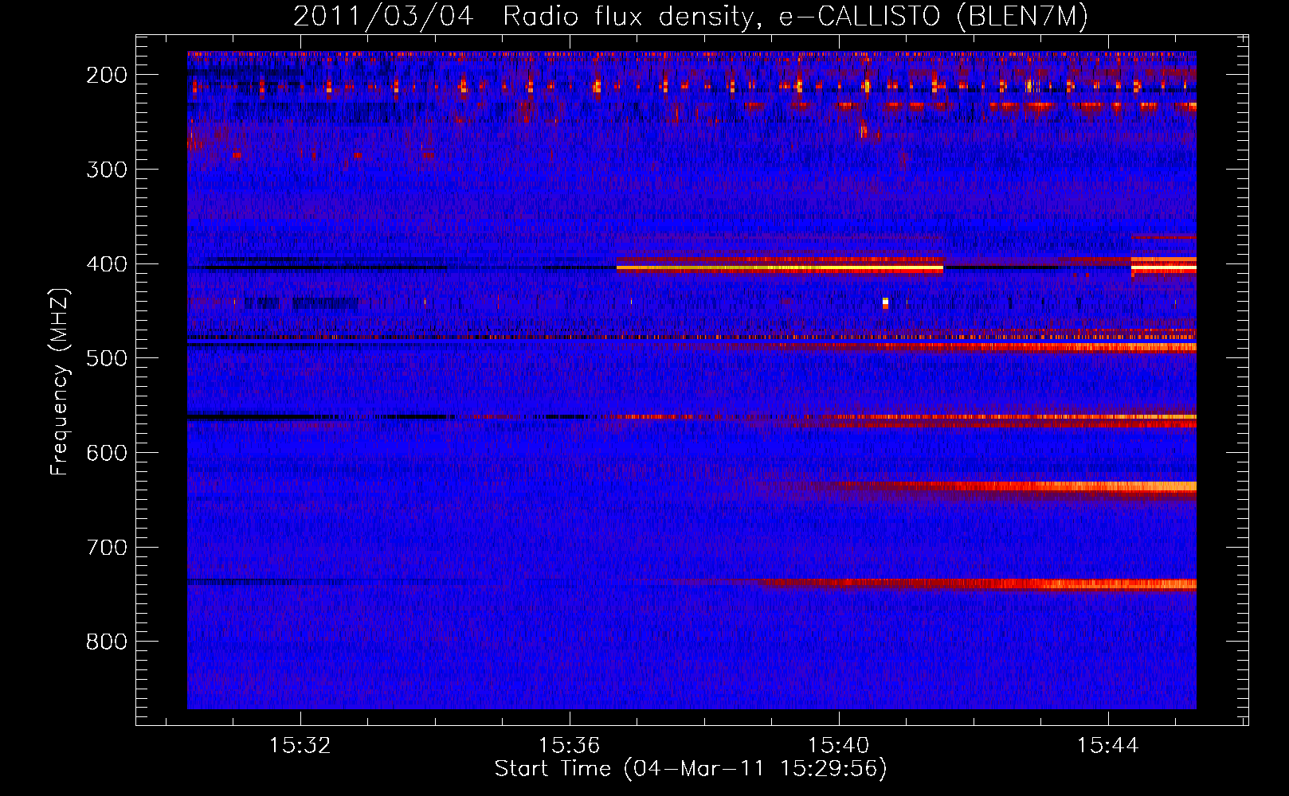
Task: Click the 15:40 time tick label
Action: tap(838, 746)
